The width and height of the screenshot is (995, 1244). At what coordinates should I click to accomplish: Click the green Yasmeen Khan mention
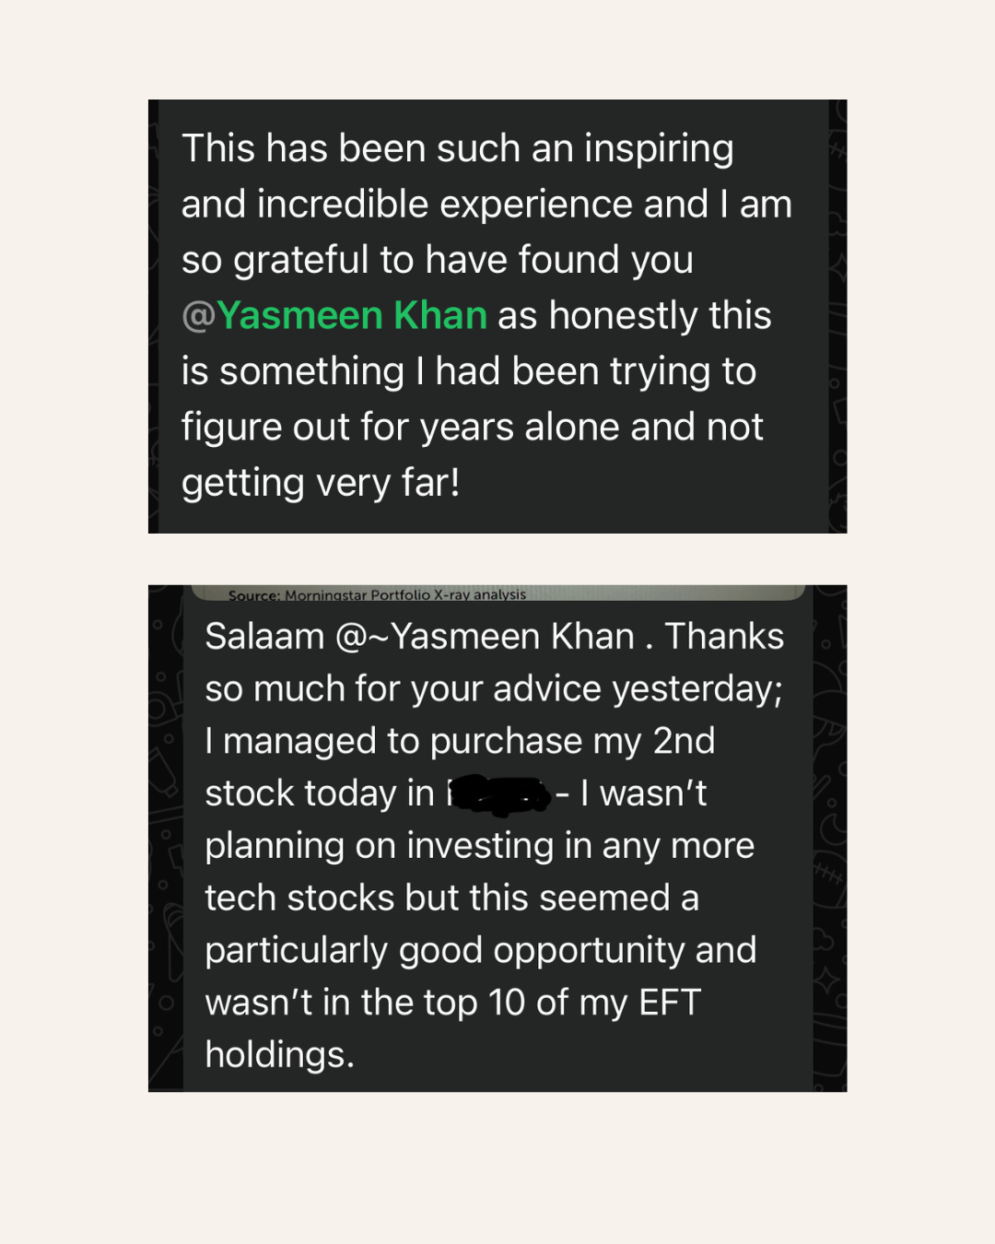(351, 316)
